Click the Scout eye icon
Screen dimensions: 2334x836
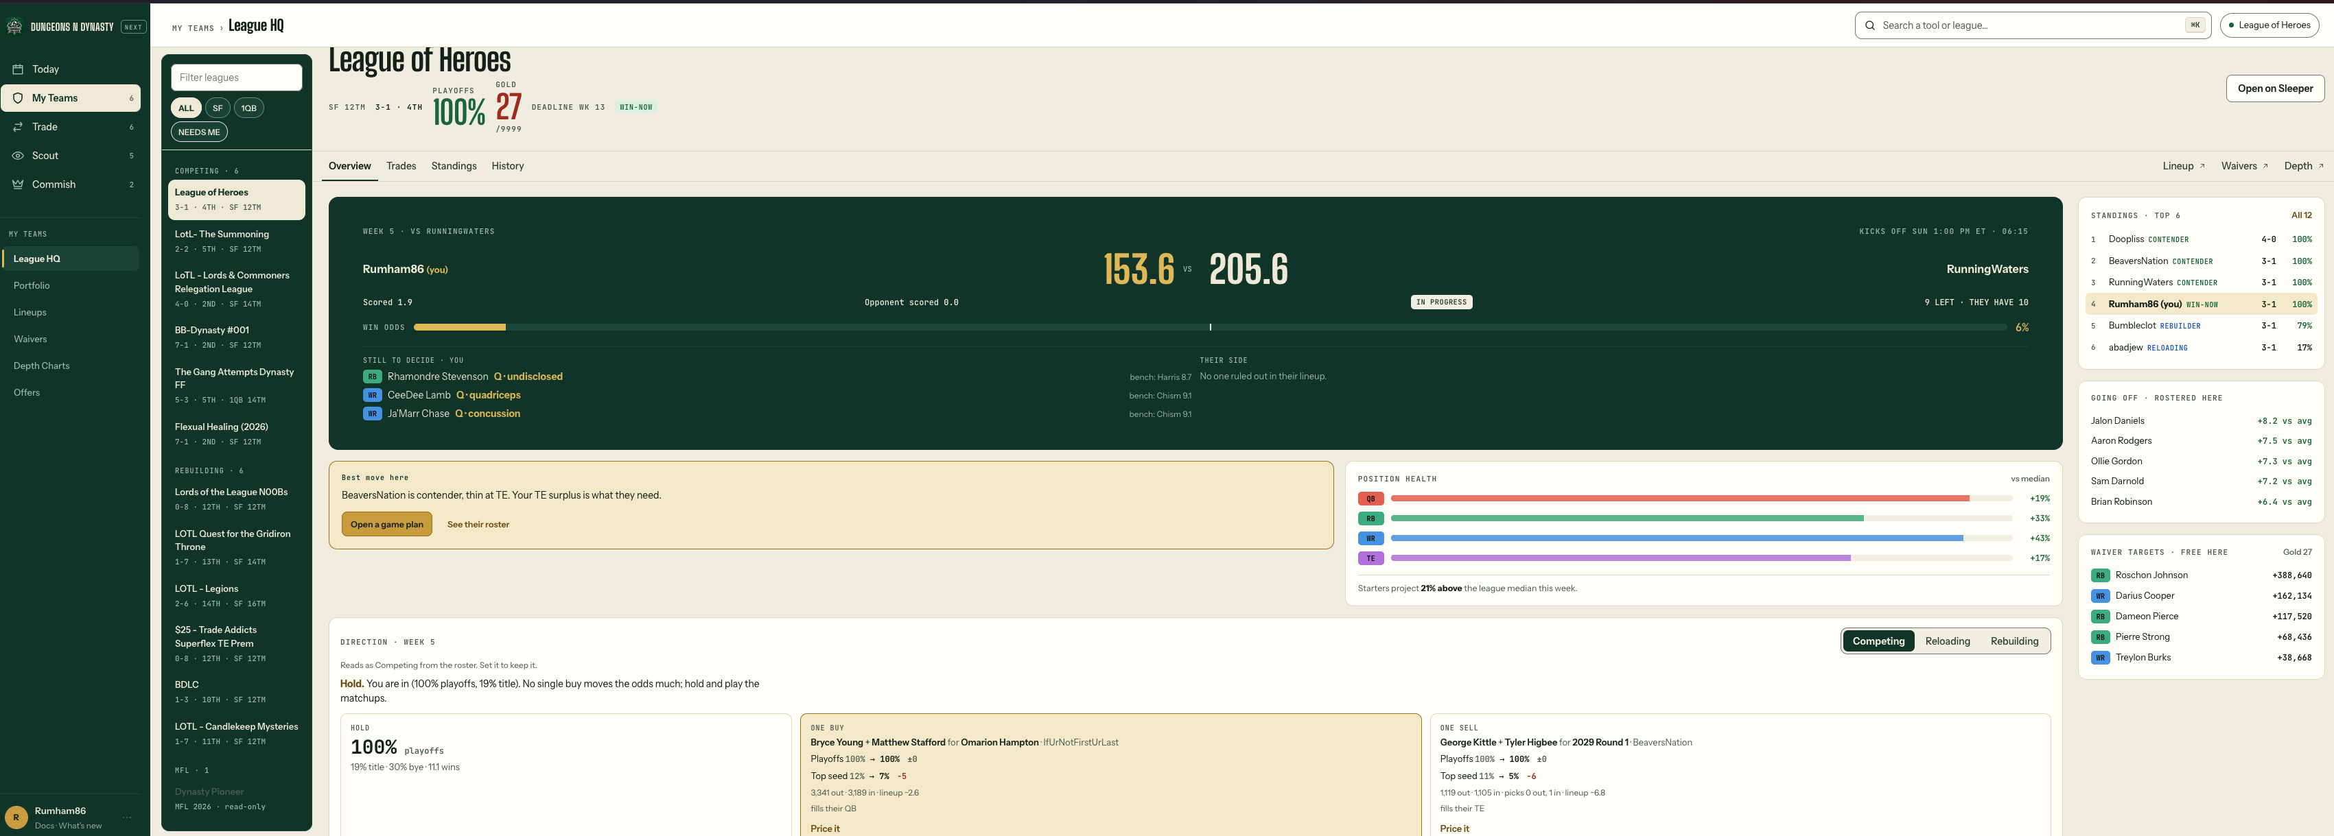pos(17,156)
